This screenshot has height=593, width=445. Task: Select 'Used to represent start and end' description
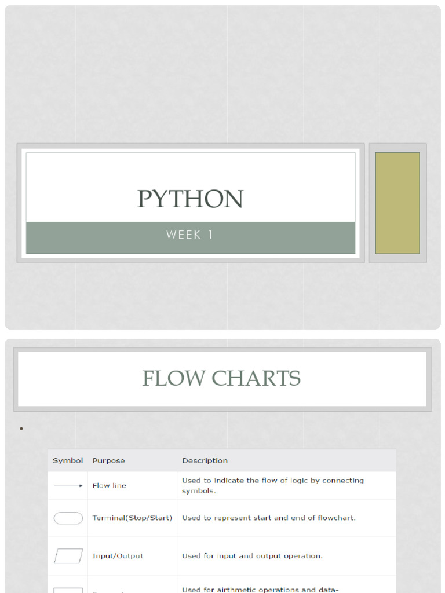pos(268,518)
